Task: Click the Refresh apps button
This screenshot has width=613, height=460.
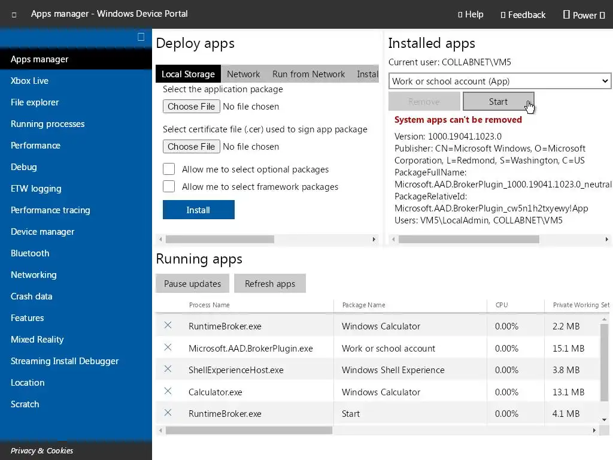Action: (x=270, y=283)
